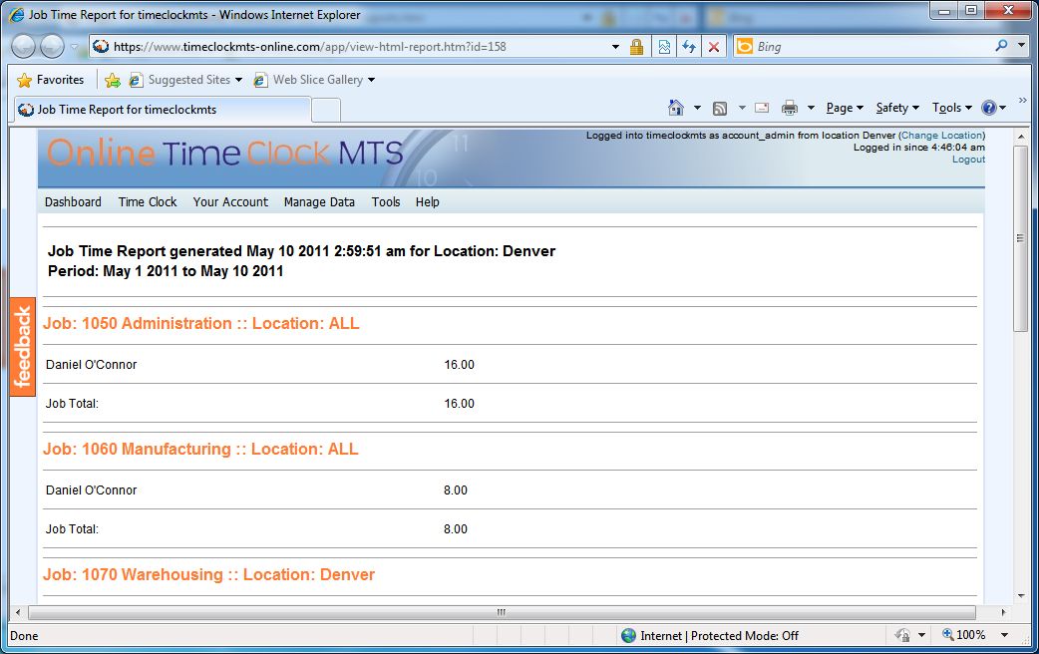Click Daniel O'Connor under 1060 Manufacturing
Viewport: 1039px width, 654px height.
91,490
